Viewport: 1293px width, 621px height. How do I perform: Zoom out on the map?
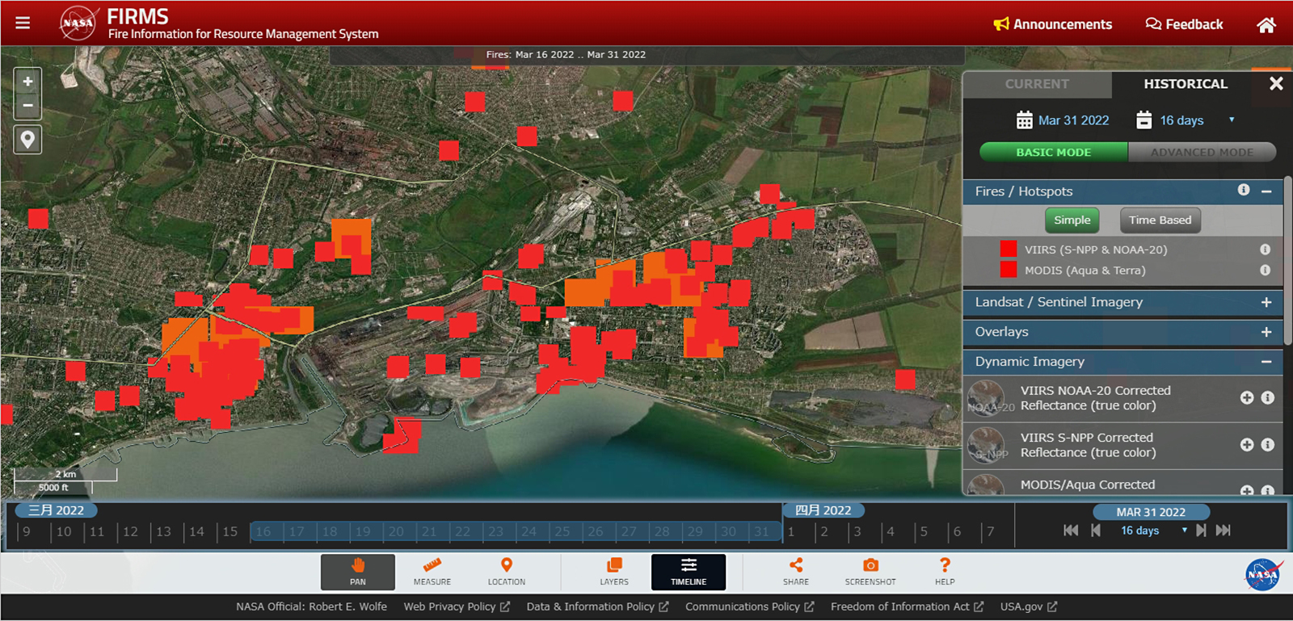tap(27, 106)
